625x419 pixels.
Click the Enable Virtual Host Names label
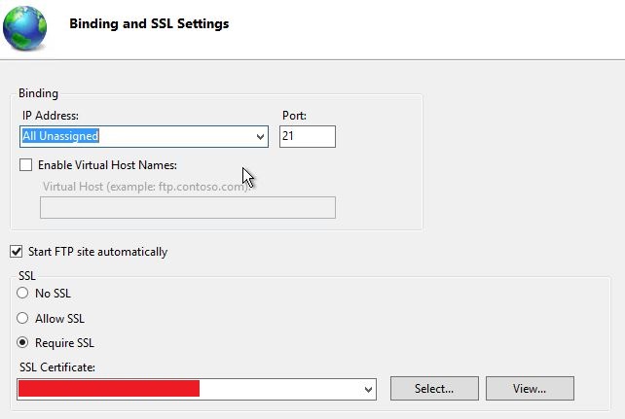108,165
